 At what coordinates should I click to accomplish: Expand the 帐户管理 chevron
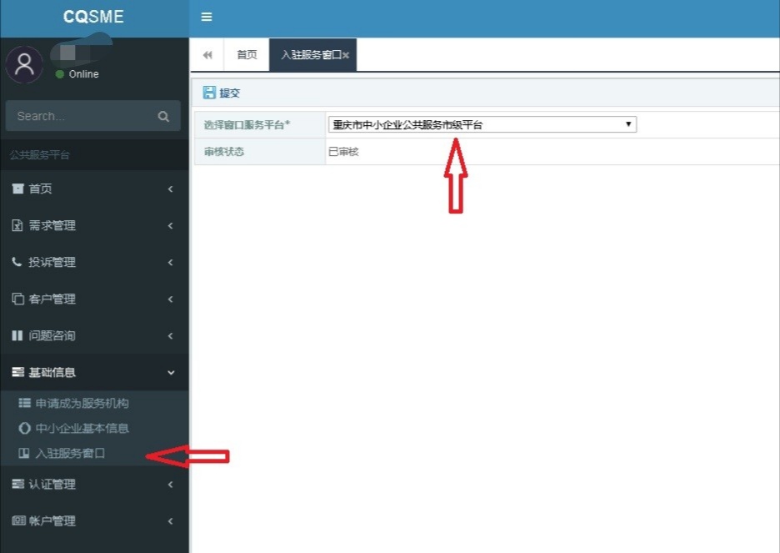[171, 520]
